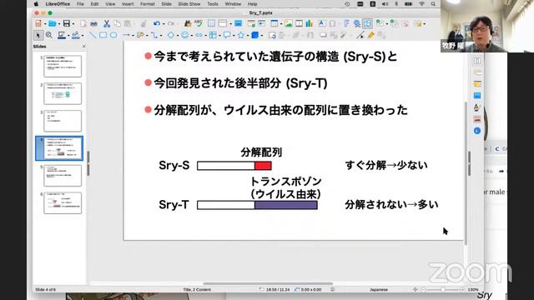
Task: Close the Slides panel
Action: [83, 47]
